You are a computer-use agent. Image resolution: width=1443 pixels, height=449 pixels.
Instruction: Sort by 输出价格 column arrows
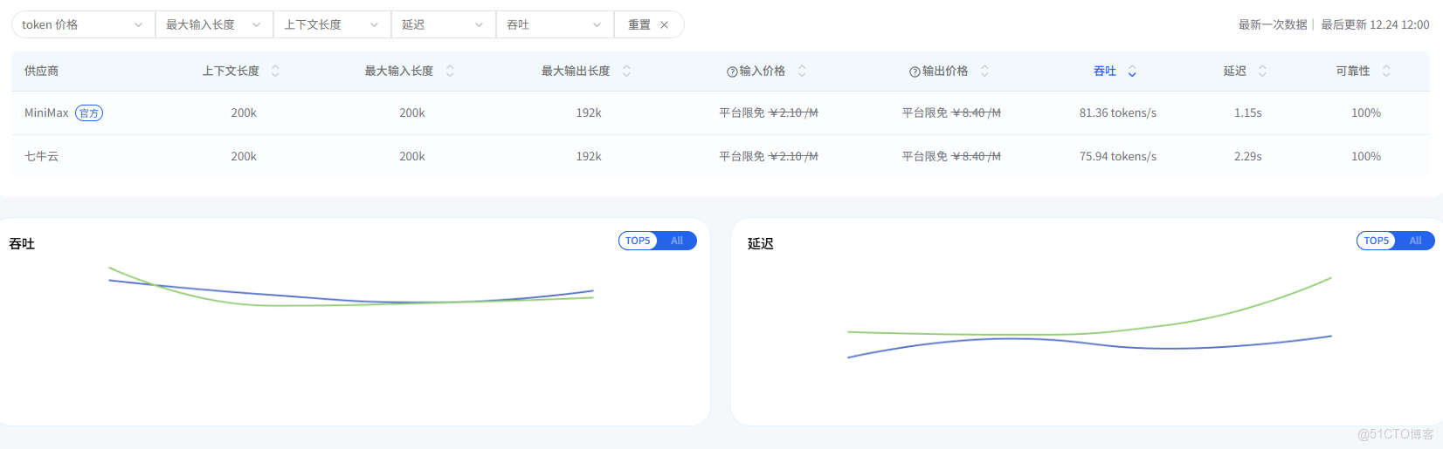tap(984, 71)
